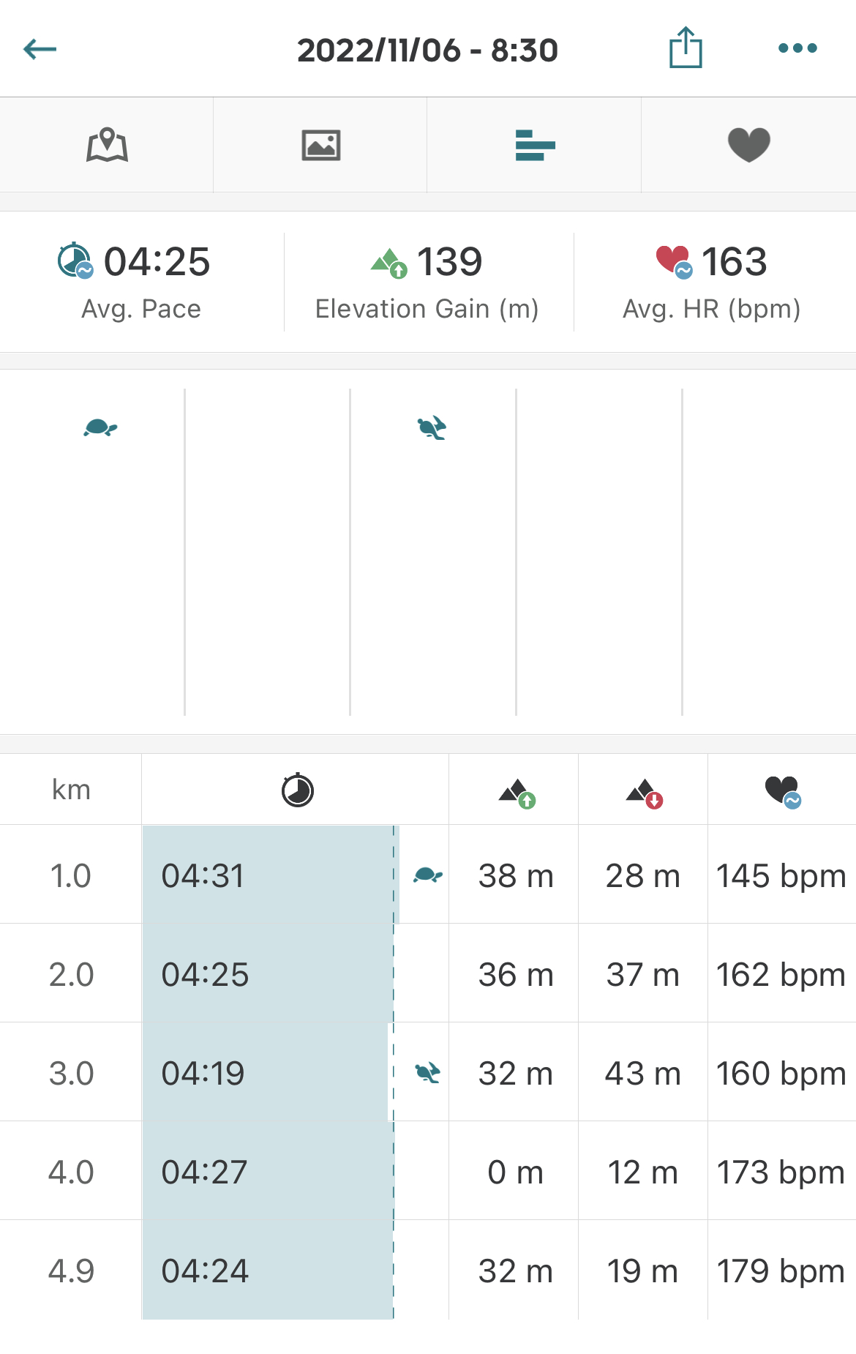Tap the 2022/11/06 - 8:30 activity title
856x1354 pixels.
[427, 50]
